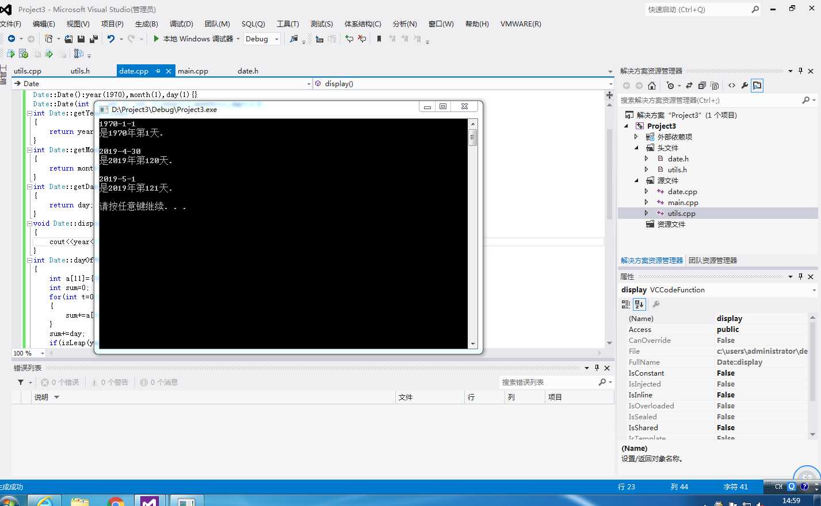The image size is (821, 506).
Task: Click the Comment selected lines icon
Action: (x=349, y=38)
